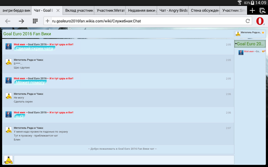Switch to the Участник:Sm tab
Image resolution: width=268 pixels, height=167 pixels.
(234, 10)
